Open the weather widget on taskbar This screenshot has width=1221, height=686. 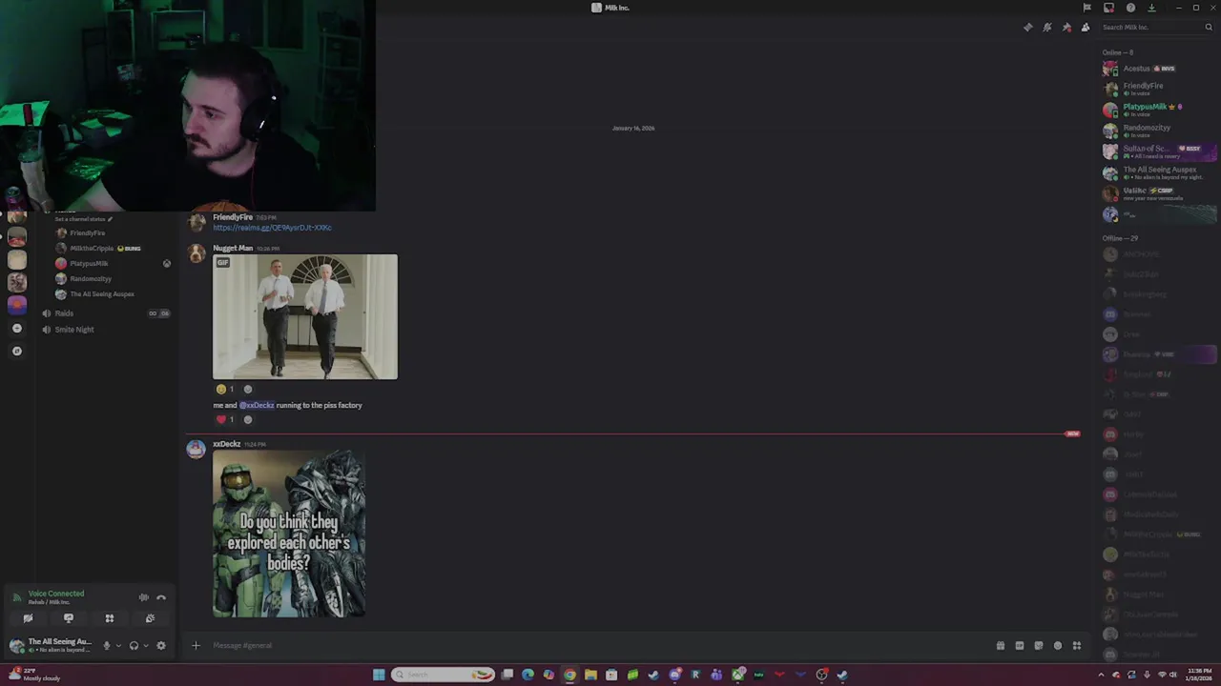click(x=34, y=675)
